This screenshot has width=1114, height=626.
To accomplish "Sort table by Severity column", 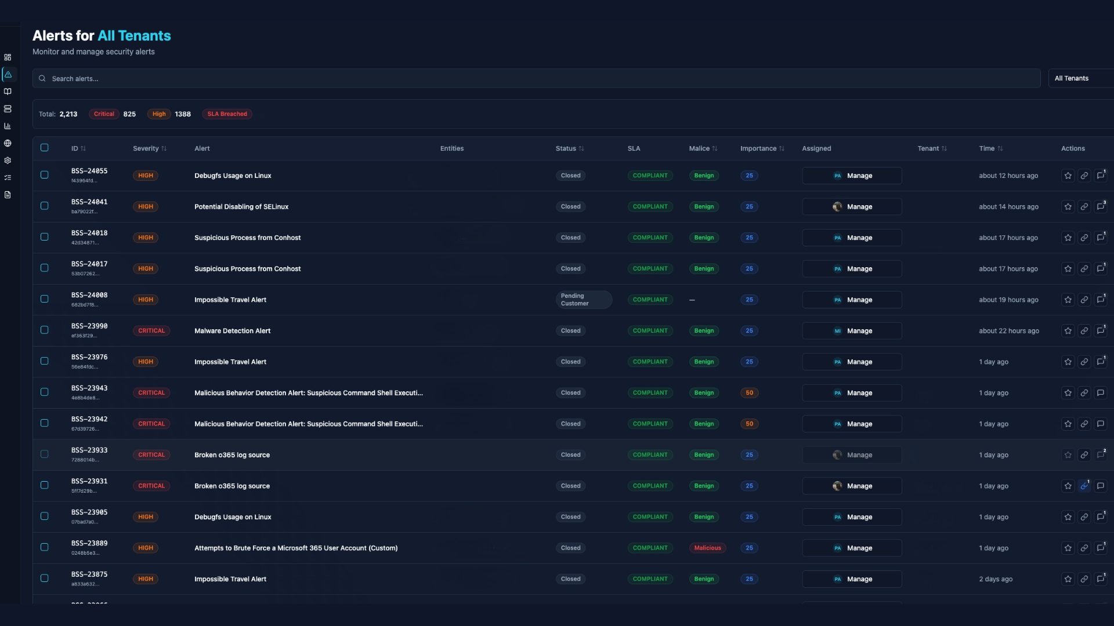I will tap(150, 149).
